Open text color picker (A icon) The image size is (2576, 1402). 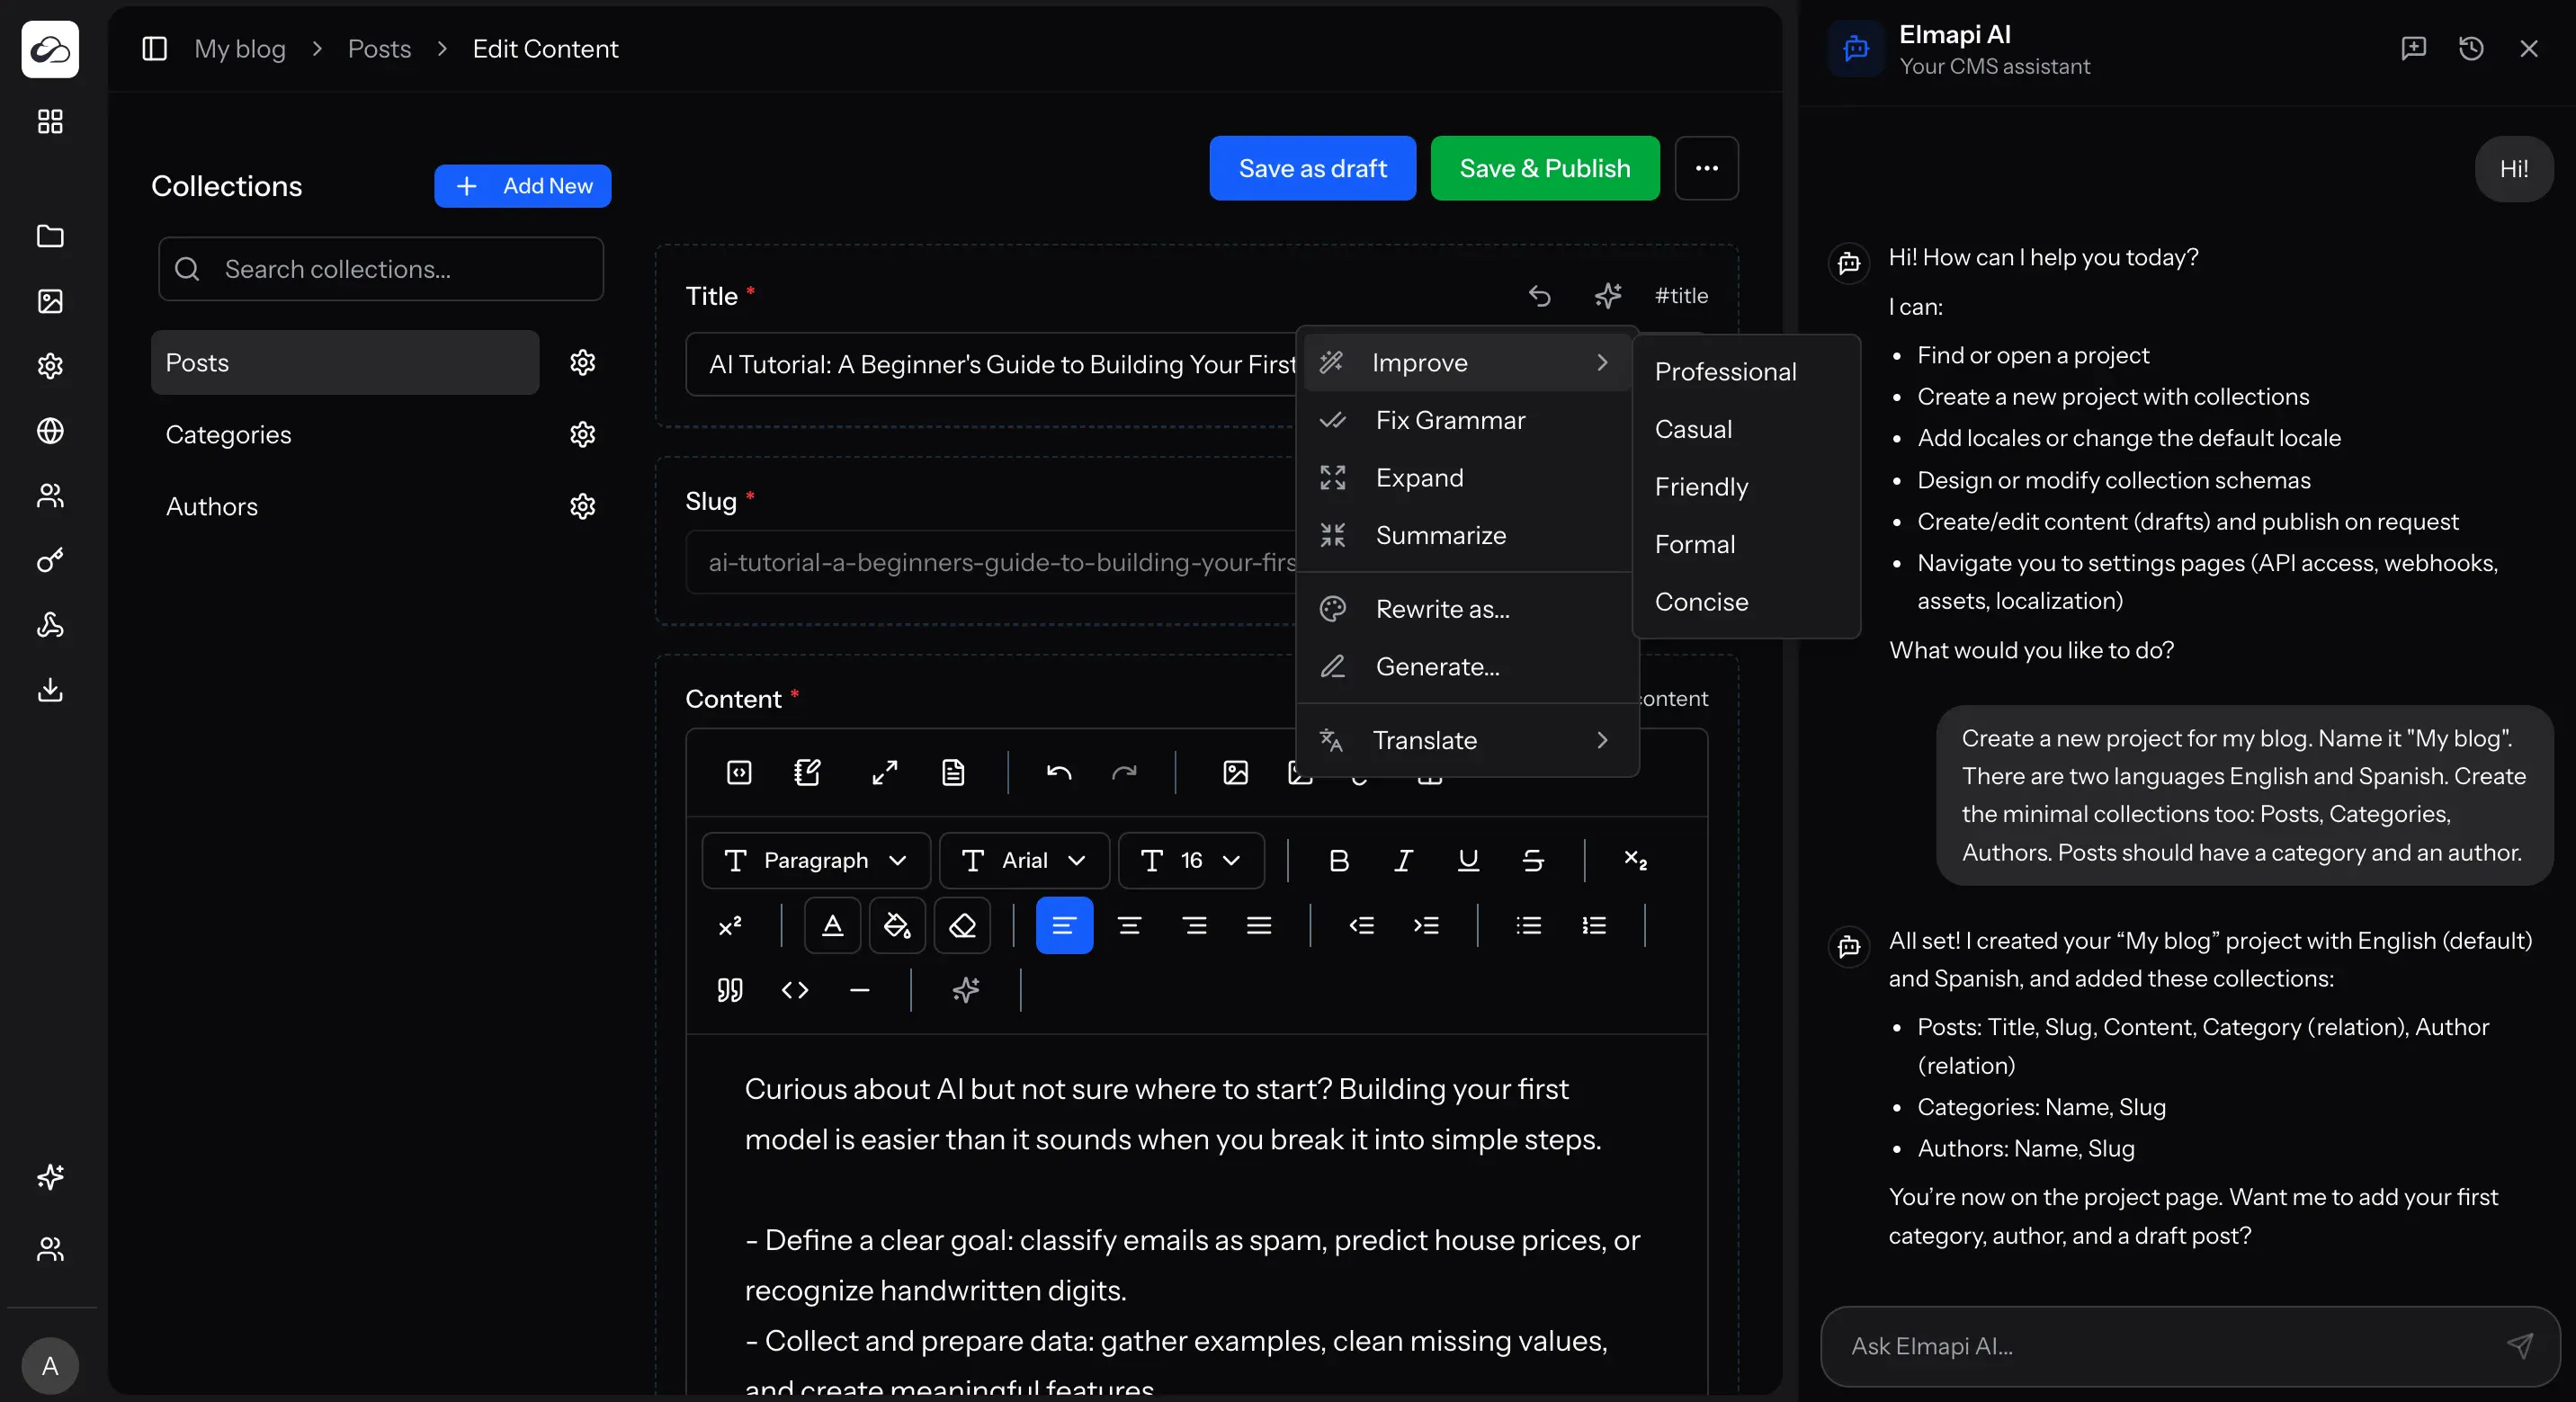pyautogui.click(x=832, y=926)
